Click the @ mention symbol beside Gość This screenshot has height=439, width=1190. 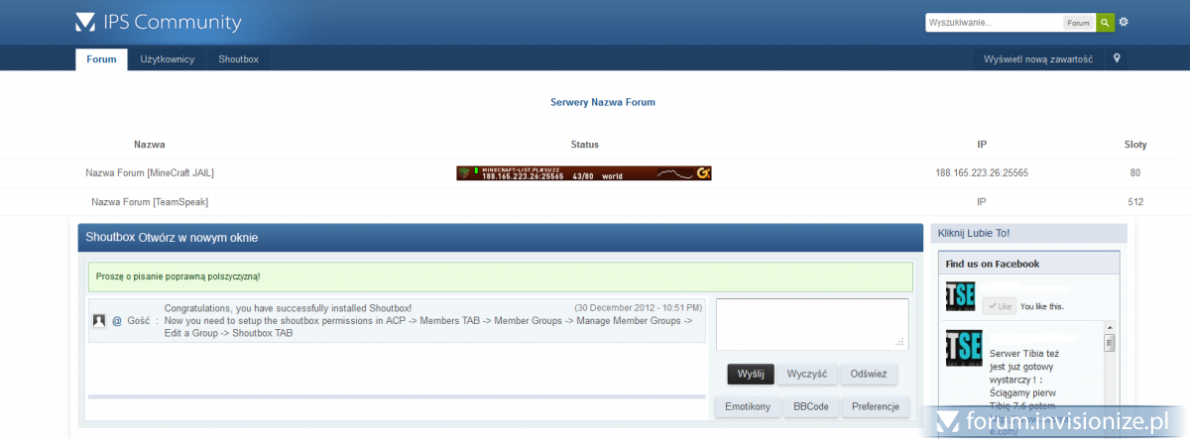117,321
